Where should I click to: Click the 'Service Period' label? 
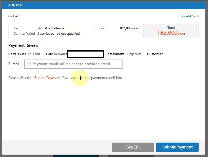(x=24, y=34)
